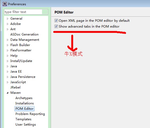Expand the Help tree node
This screenshot has width=150, height=128.
(x=7, y=56)
